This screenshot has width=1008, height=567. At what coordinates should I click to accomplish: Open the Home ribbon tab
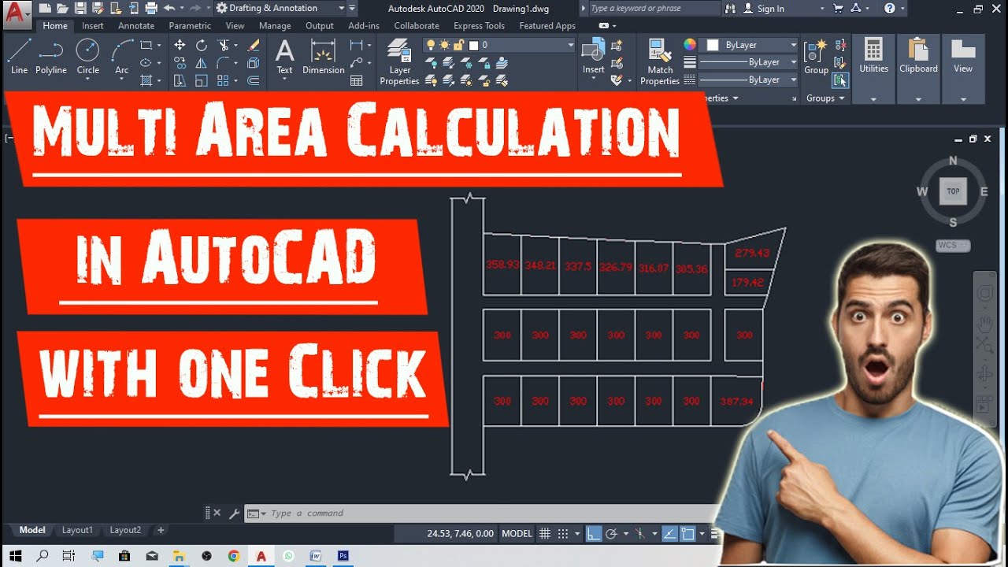pyautogui.click(x=55, y=25)
